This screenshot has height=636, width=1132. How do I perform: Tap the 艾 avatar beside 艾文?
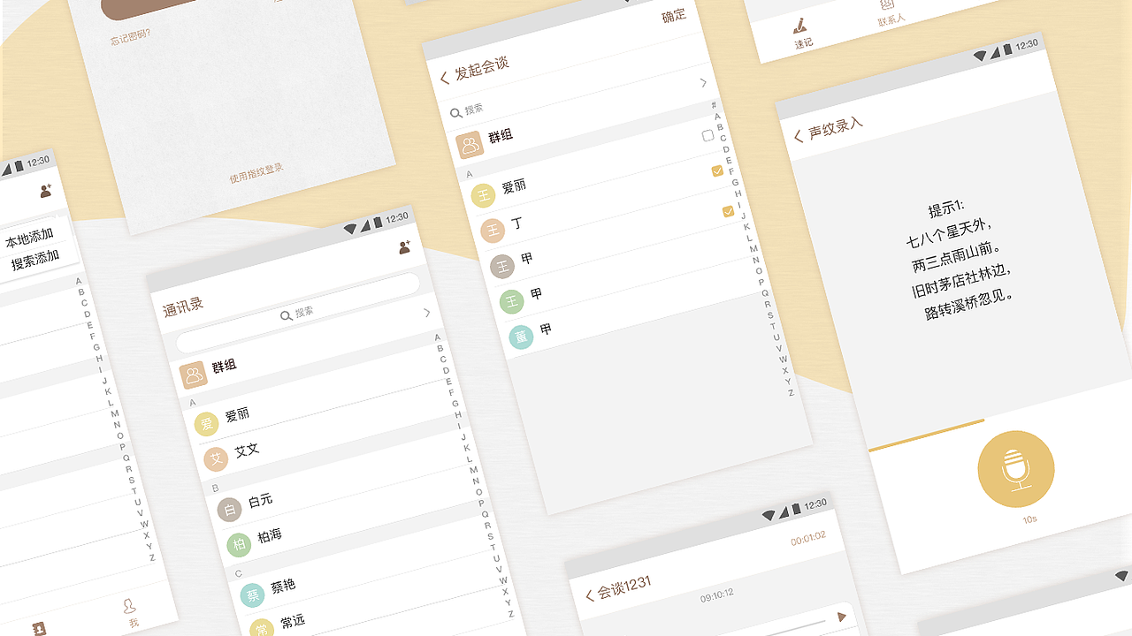pyautogui.click(x=216, y=458)
